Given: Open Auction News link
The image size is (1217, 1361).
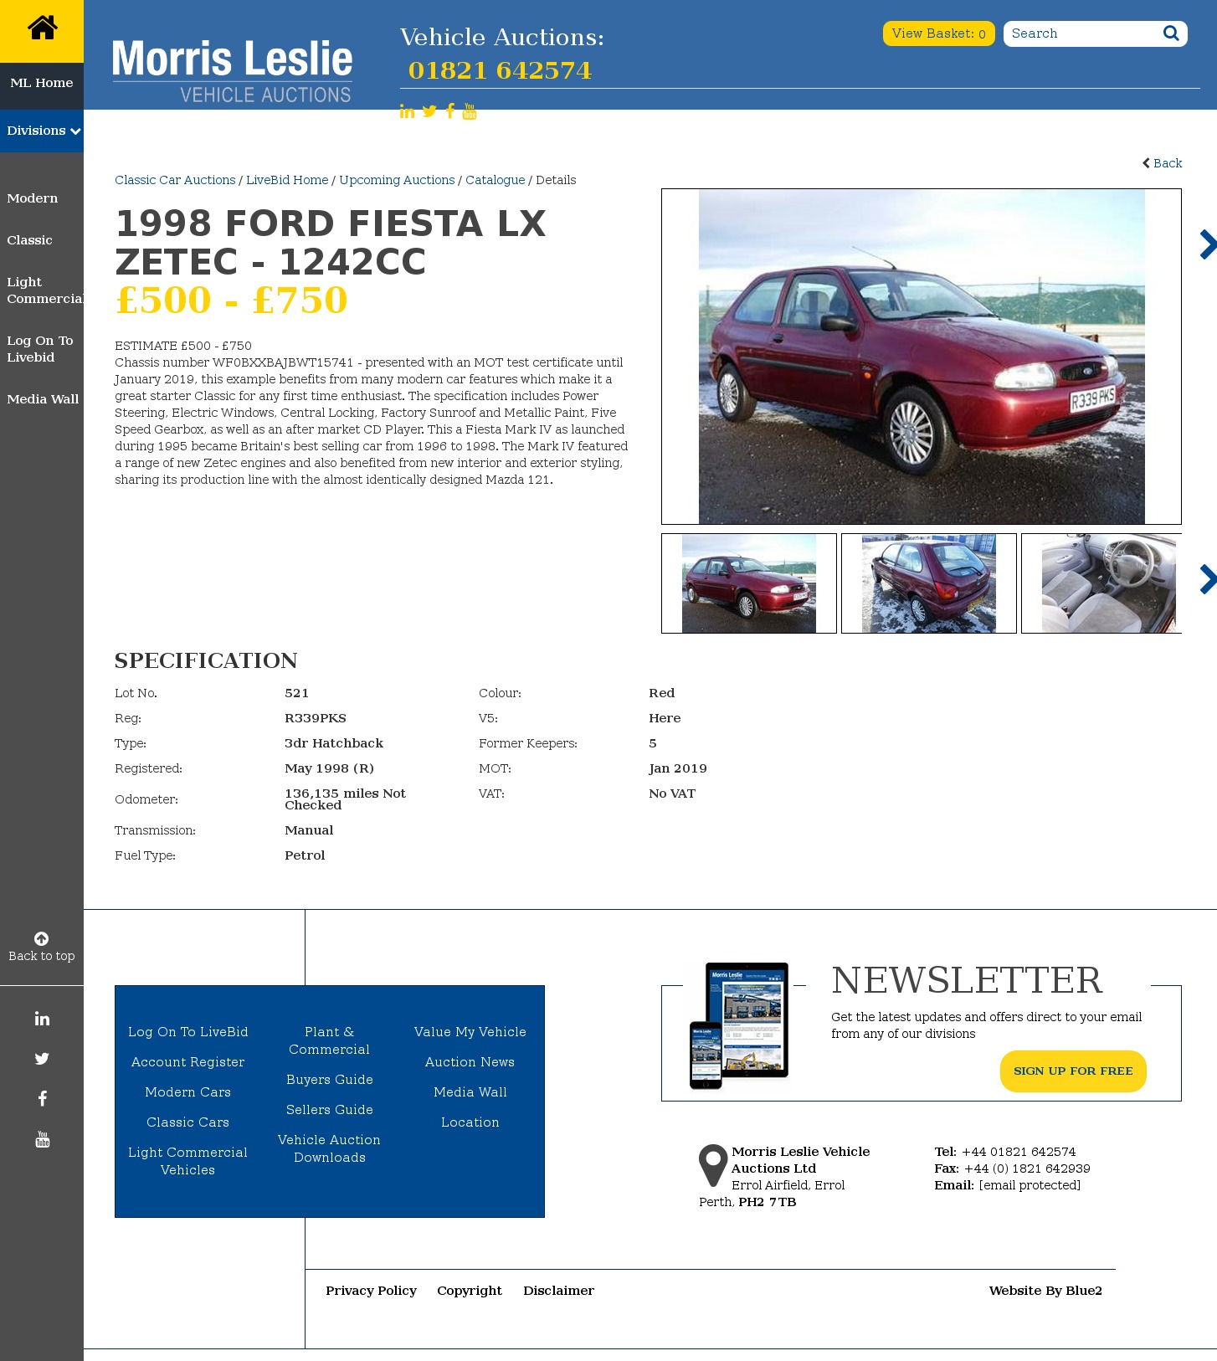Looking at the screenshot, I should 470,1062.
